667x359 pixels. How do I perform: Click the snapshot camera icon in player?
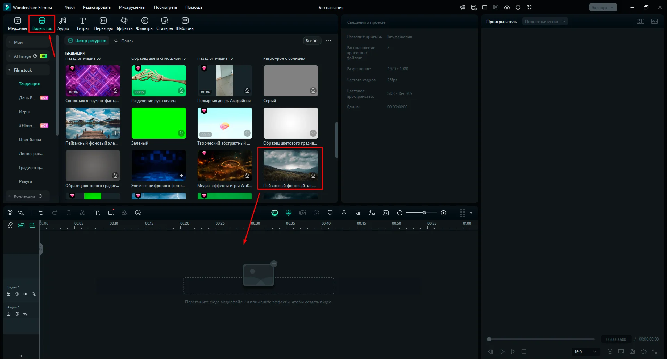click(x=632, y=352)
